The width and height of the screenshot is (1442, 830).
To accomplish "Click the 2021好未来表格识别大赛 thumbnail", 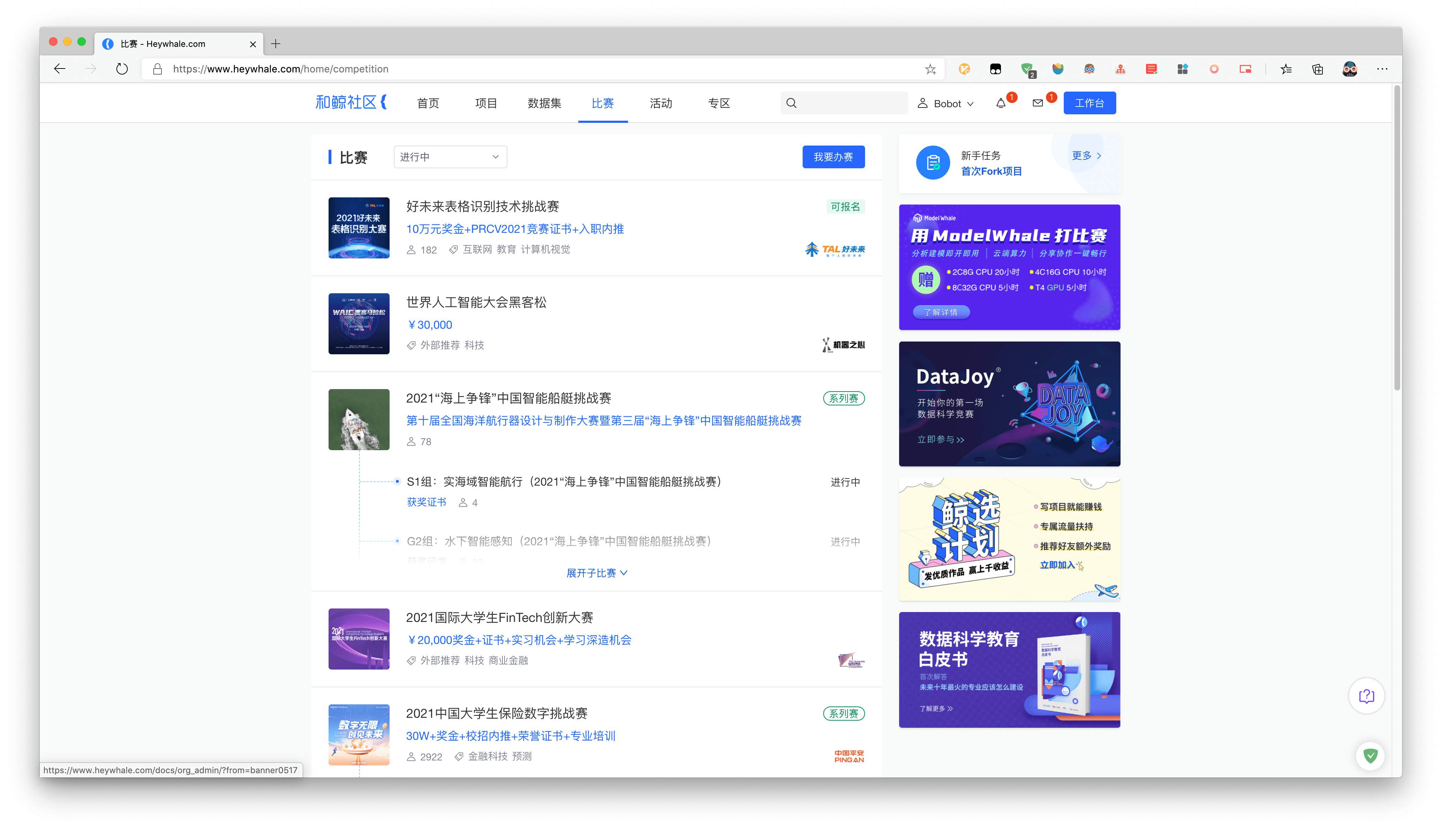I will click(x=359, y=228).
